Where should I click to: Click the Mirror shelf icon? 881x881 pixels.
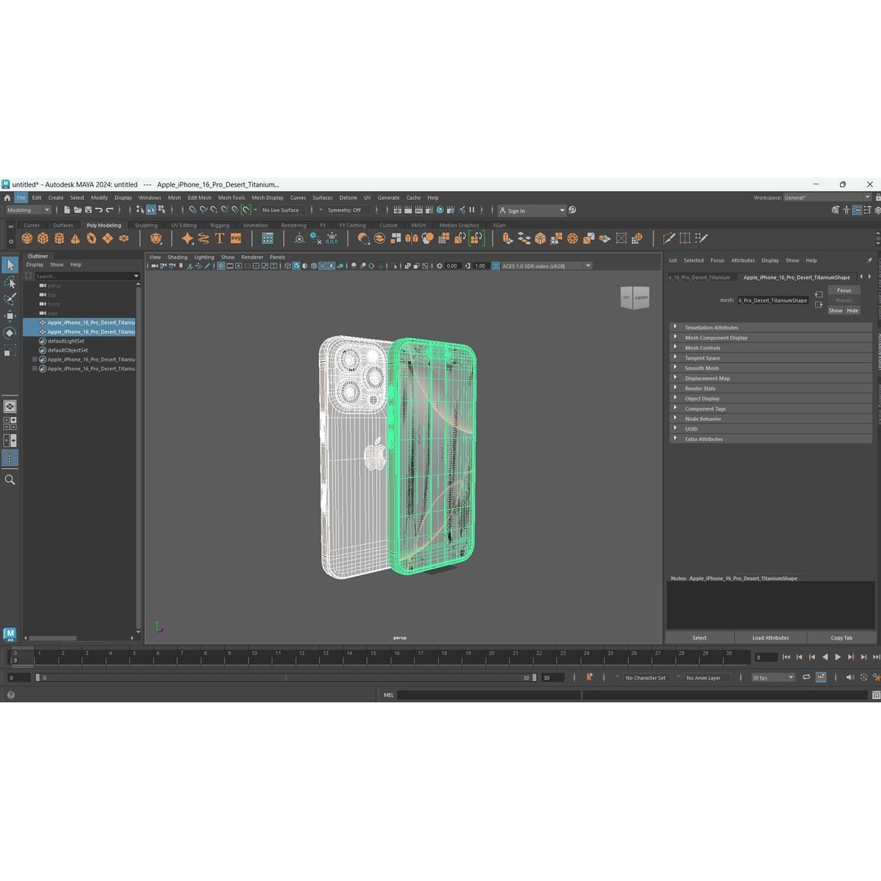coord(412,238)
